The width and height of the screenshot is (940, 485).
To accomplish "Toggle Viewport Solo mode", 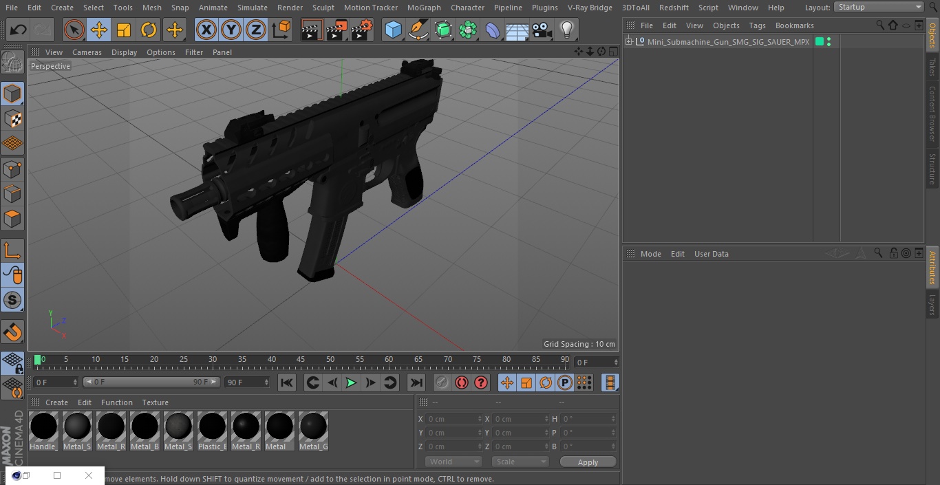I will [x=12, y=300].
